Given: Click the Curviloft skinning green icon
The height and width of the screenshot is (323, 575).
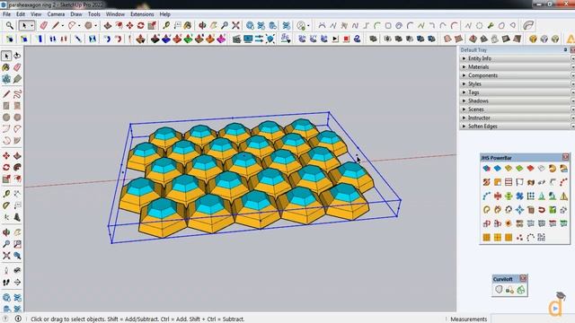Looking at the screenshot, I should point(521,290).
